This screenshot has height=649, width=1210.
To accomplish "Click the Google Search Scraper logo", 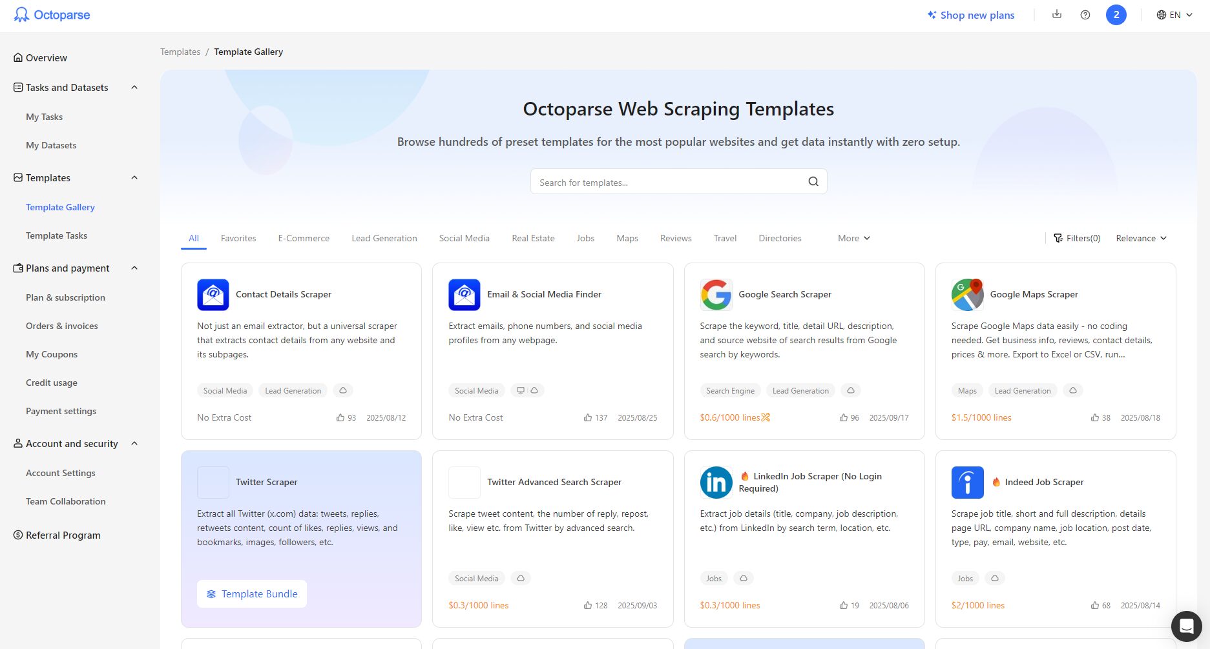I will 716,295.
